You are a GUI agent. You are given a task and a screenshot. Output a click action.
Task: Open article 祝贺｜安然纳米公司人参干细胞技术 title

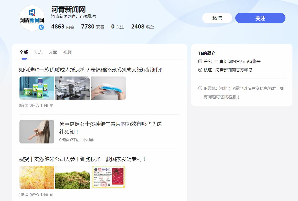[82, 159]
